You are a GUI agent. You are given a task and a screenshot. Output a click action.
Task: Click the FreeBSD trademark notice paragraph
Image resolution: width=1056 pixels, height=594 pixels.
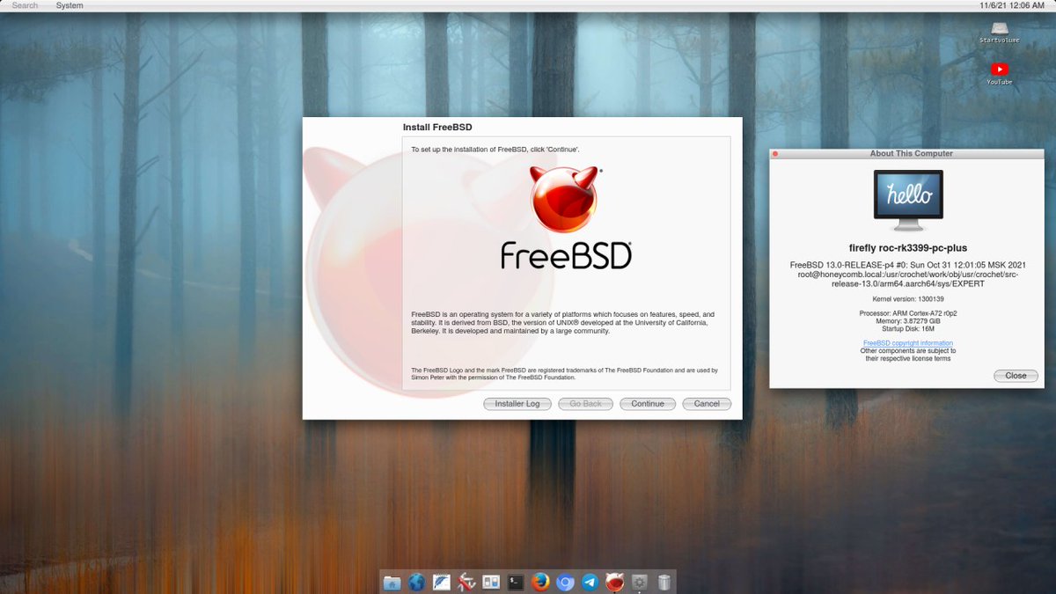point(565,374)
